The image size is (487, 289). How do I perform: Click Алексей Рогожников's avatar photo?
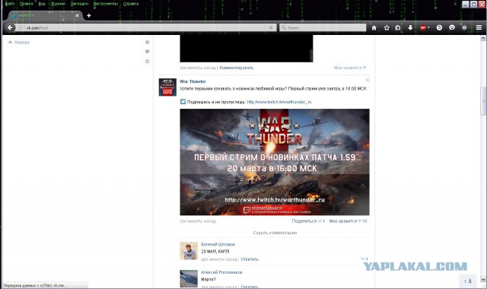click(x=189, y=279)
